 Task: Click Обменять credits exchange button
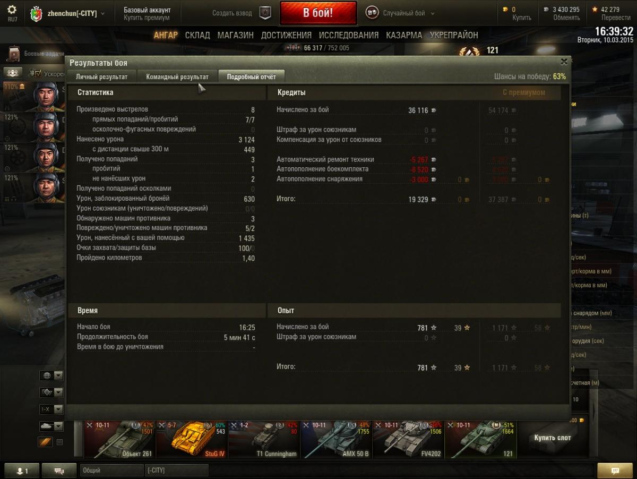pos(566,18)
